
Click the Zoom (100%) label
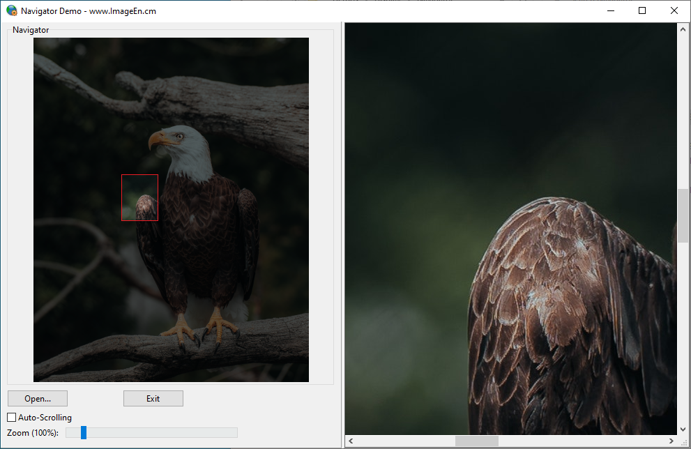pyautogui.click(x=33, y=433)
